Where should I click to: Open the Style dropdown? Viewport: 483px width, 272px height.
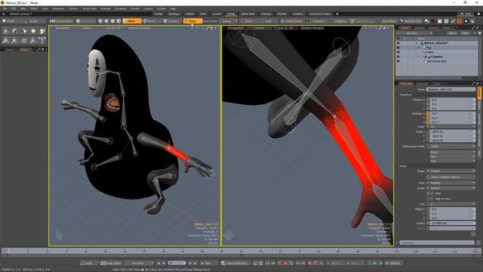pos(452,183)
